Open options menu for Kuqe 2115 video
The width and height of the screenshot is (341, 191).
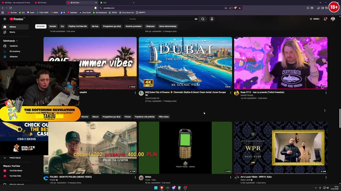click(x=326, y=93)
